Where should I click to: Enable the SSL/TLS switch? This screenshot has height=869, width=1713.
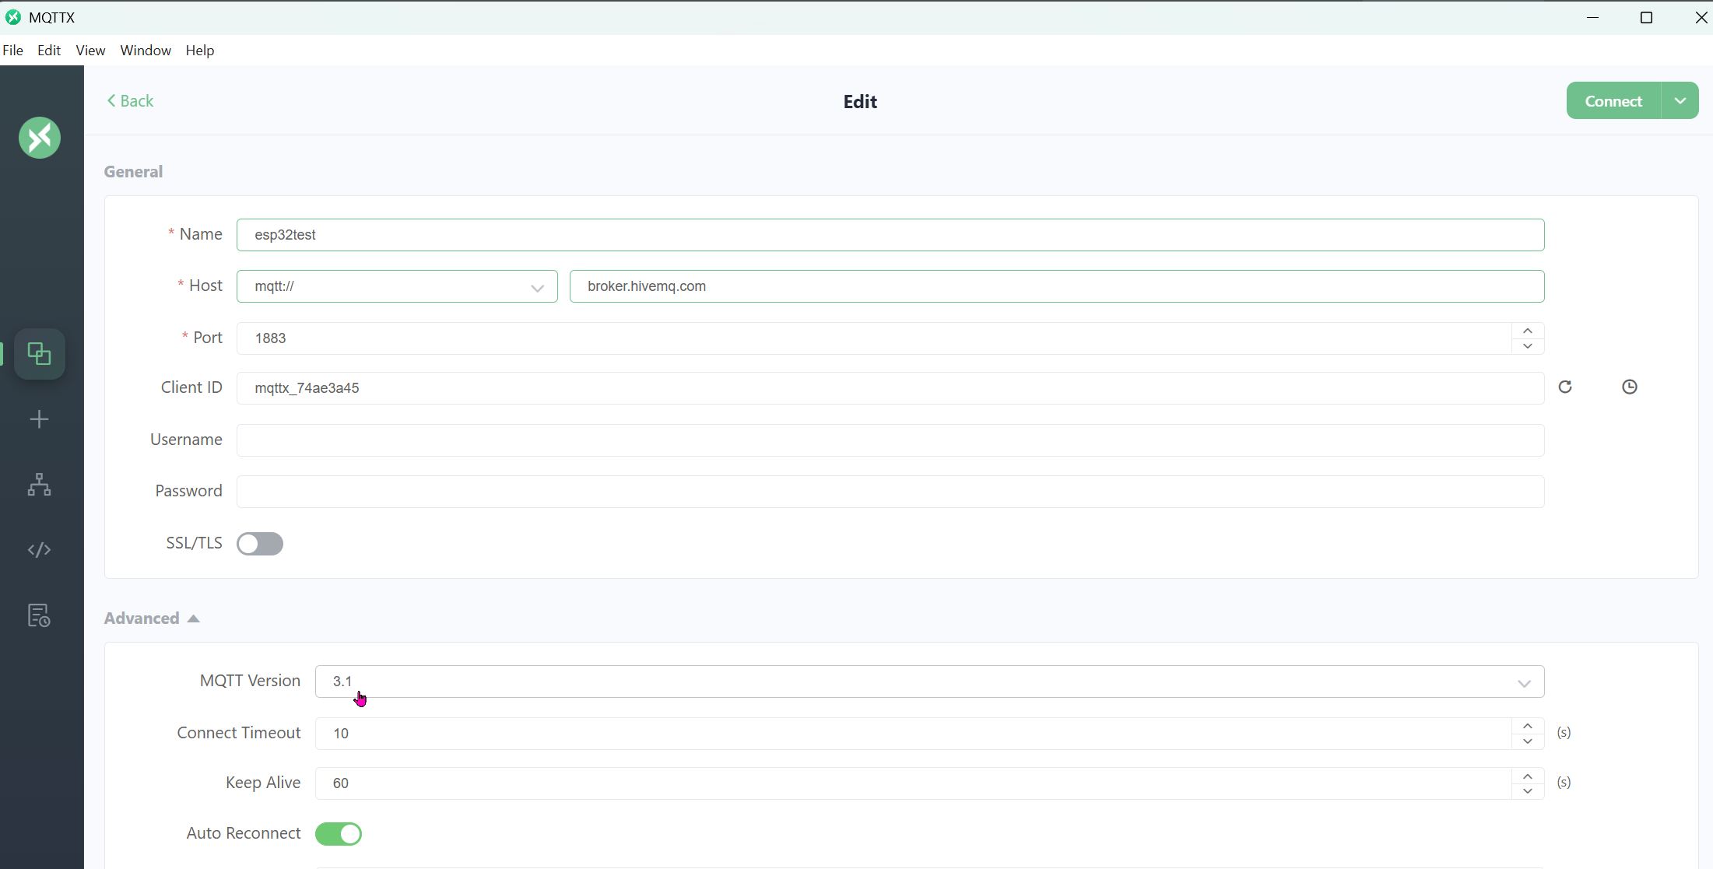click(x=260, y=544)
